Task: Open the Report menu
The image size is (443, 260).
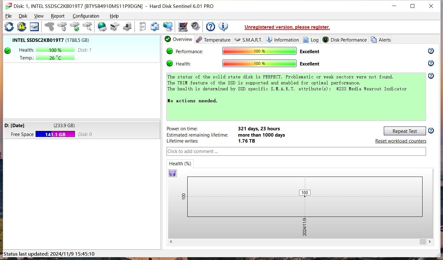Action: [58, 16]
